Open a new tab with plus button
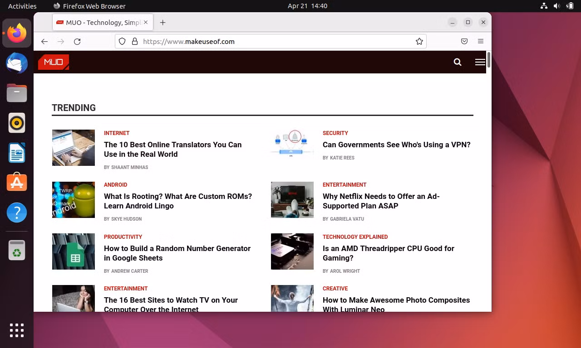The image size is (581, 348). tap(163, 22)
